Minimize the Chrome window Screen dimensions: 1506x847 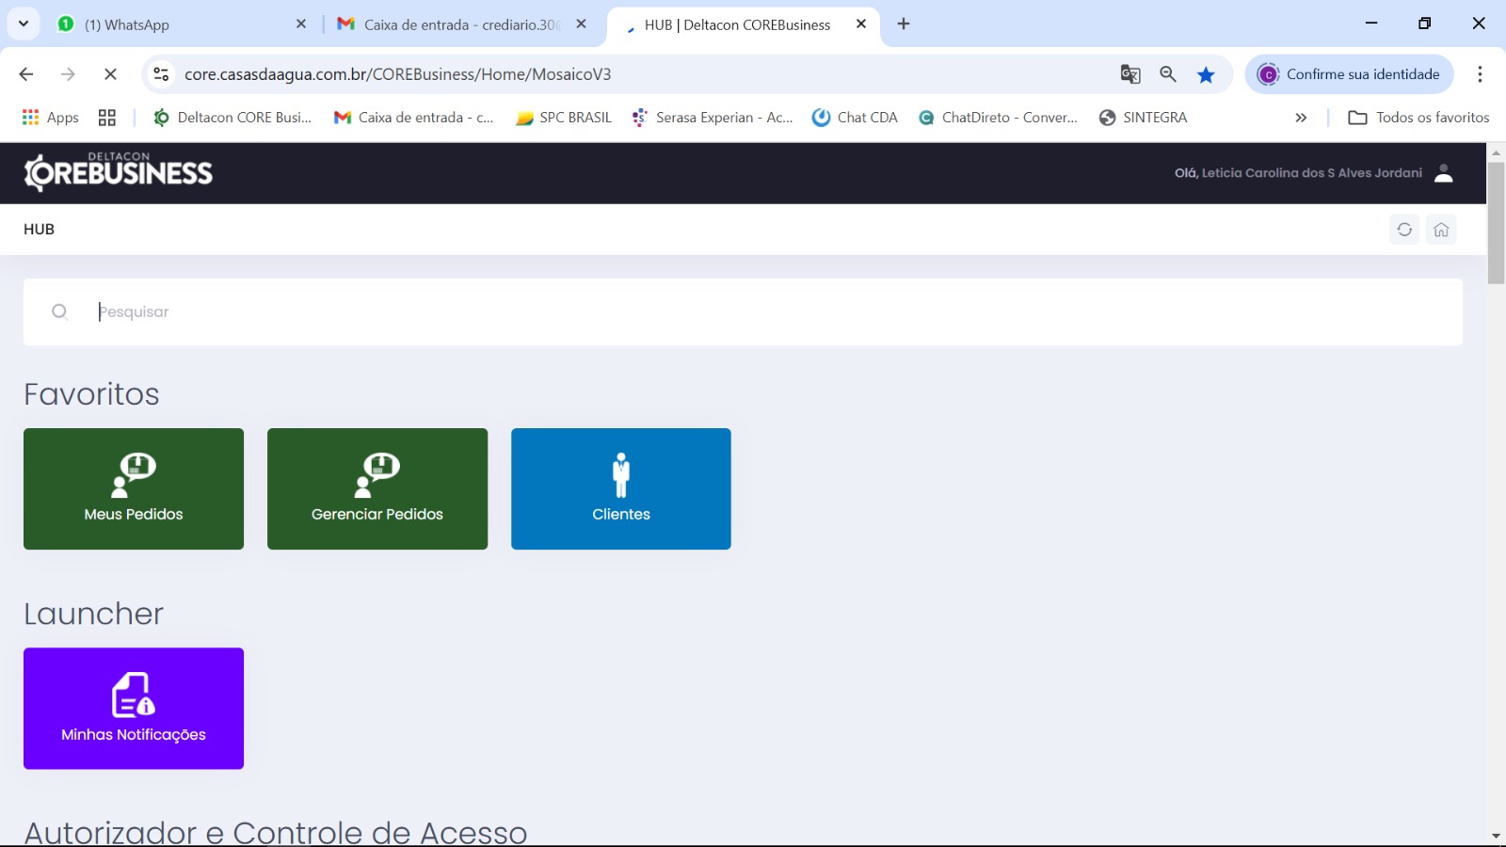1371,24
